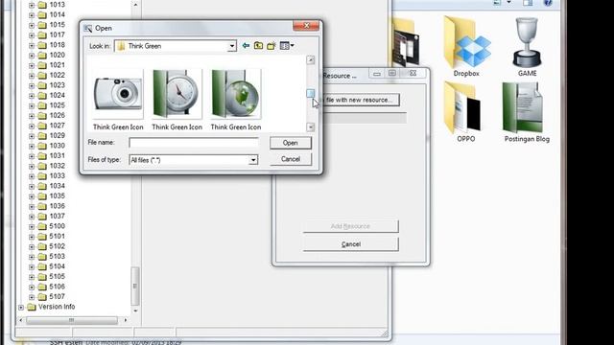614x345 pixels.
Task: Select tree item 1026
Action: click(x=58, y=115)
